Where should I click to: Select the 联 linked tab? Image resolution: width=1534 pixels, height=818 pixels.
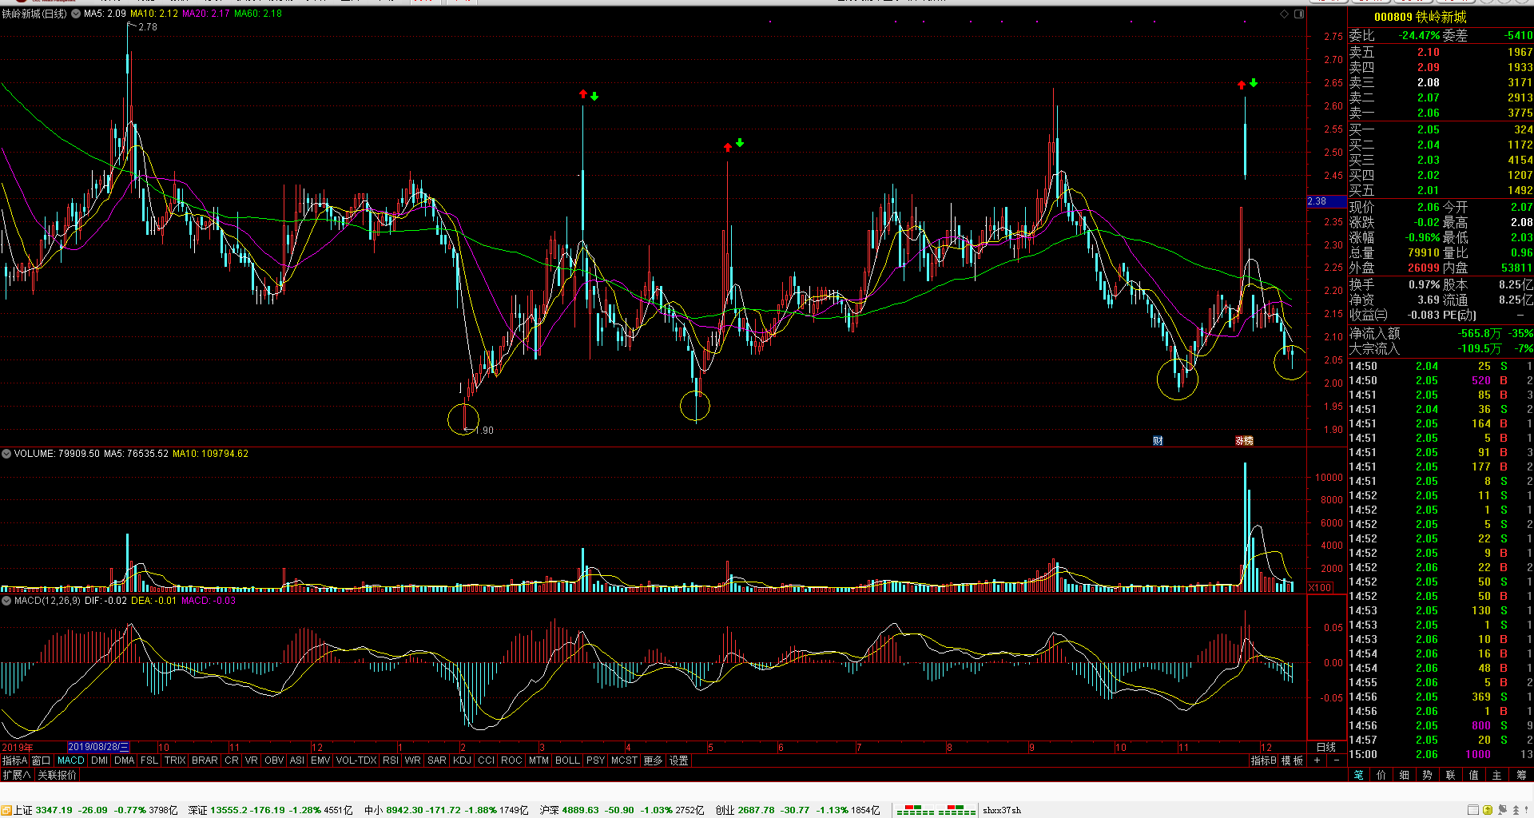coord(1450,775)
